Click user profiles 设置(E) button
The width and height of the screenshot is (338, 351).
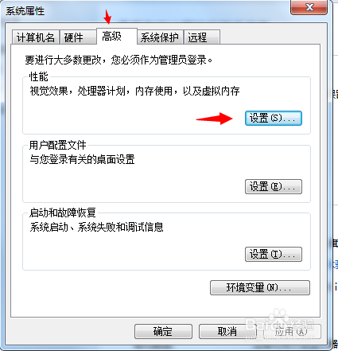[274, 186]
